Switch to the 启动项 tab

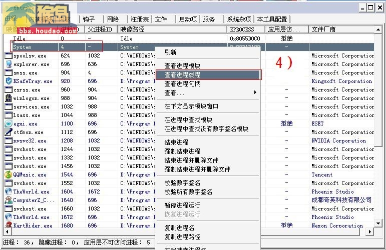[188, 19]
